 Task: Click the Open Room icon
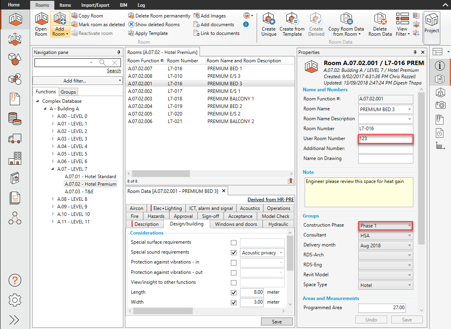click(41, 19)
